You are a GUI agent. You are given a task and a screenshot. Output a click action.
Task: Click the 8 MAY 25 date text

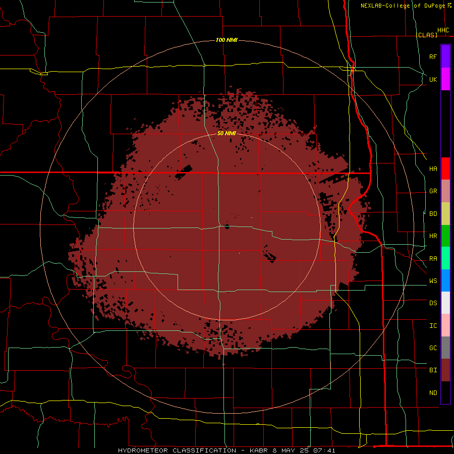pyautogui.click(x=290, y=450)
